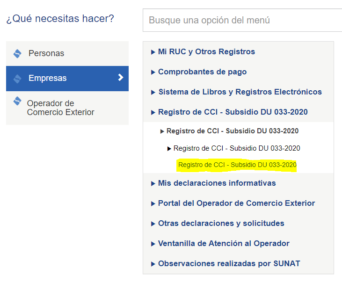Focus the Busque una opción del menú field
The width and height of the screenshot is (342, 283).
click(242, 20)
